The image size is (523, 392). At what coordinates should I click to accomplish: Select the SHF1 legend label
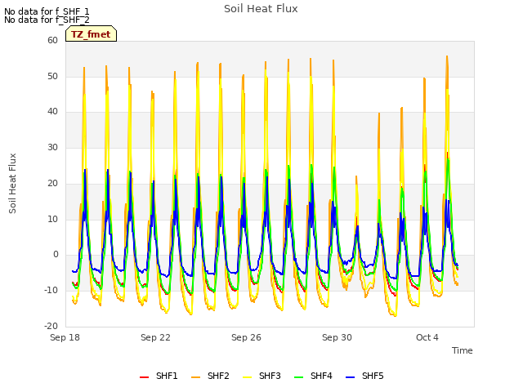pos(167,376)
